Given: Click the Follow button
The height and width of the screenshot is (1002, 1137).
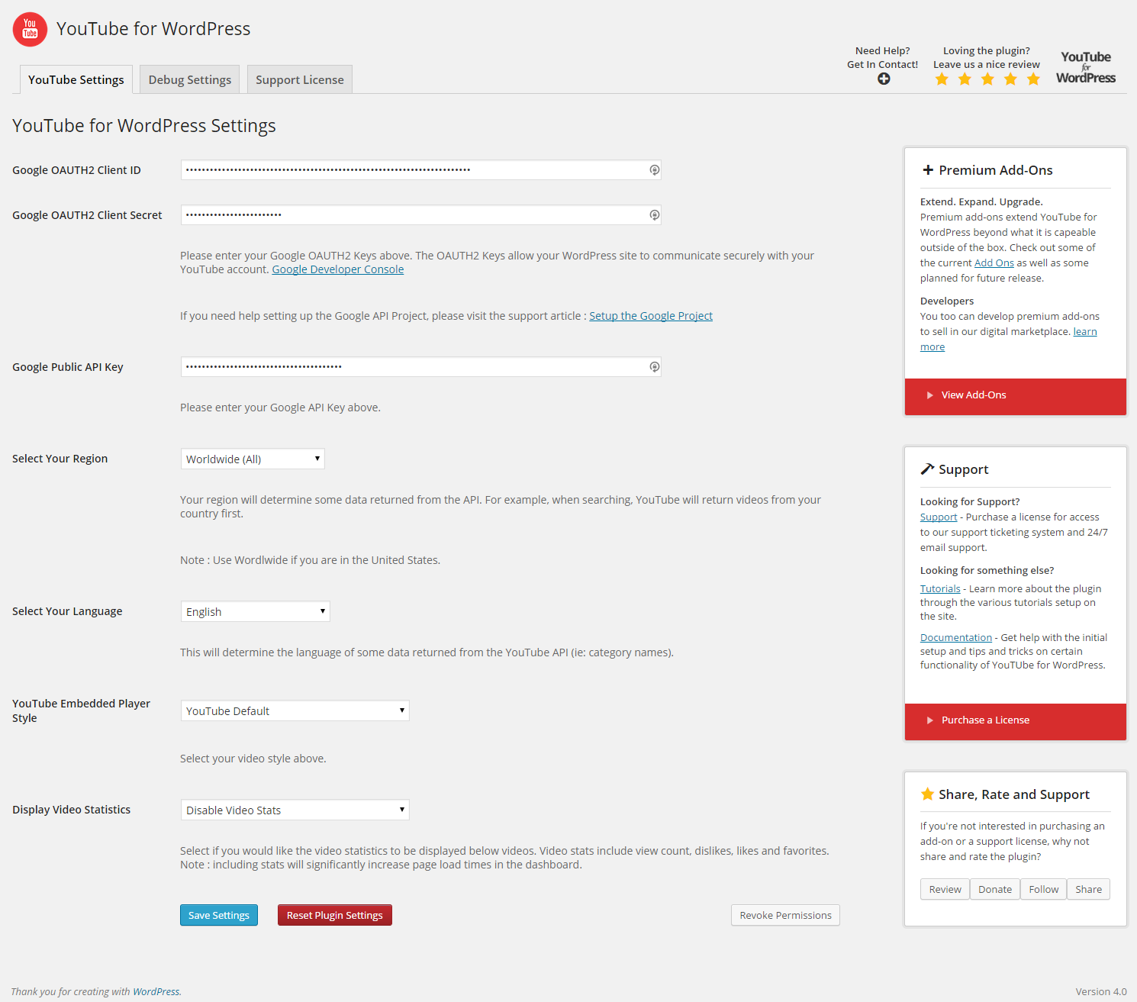Looking at the screenshot, I should pos(1044,889).
